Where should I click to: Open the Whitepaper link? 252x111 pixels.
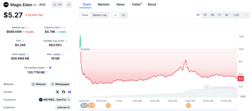coord(61,84)
